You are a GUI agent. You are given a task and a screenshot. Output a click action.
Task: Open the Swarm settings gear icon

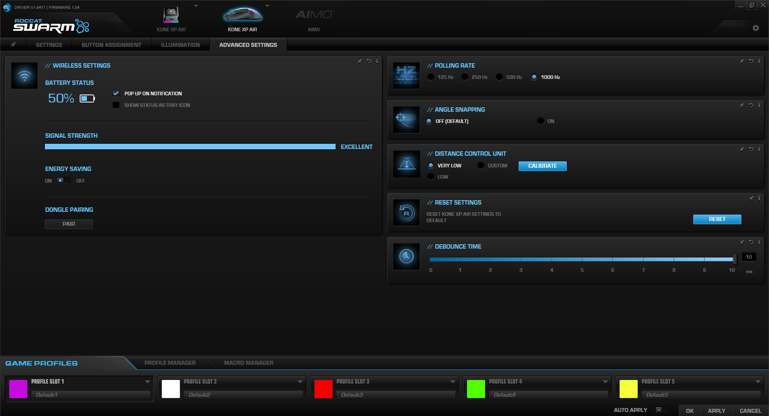tap(756, 28)
